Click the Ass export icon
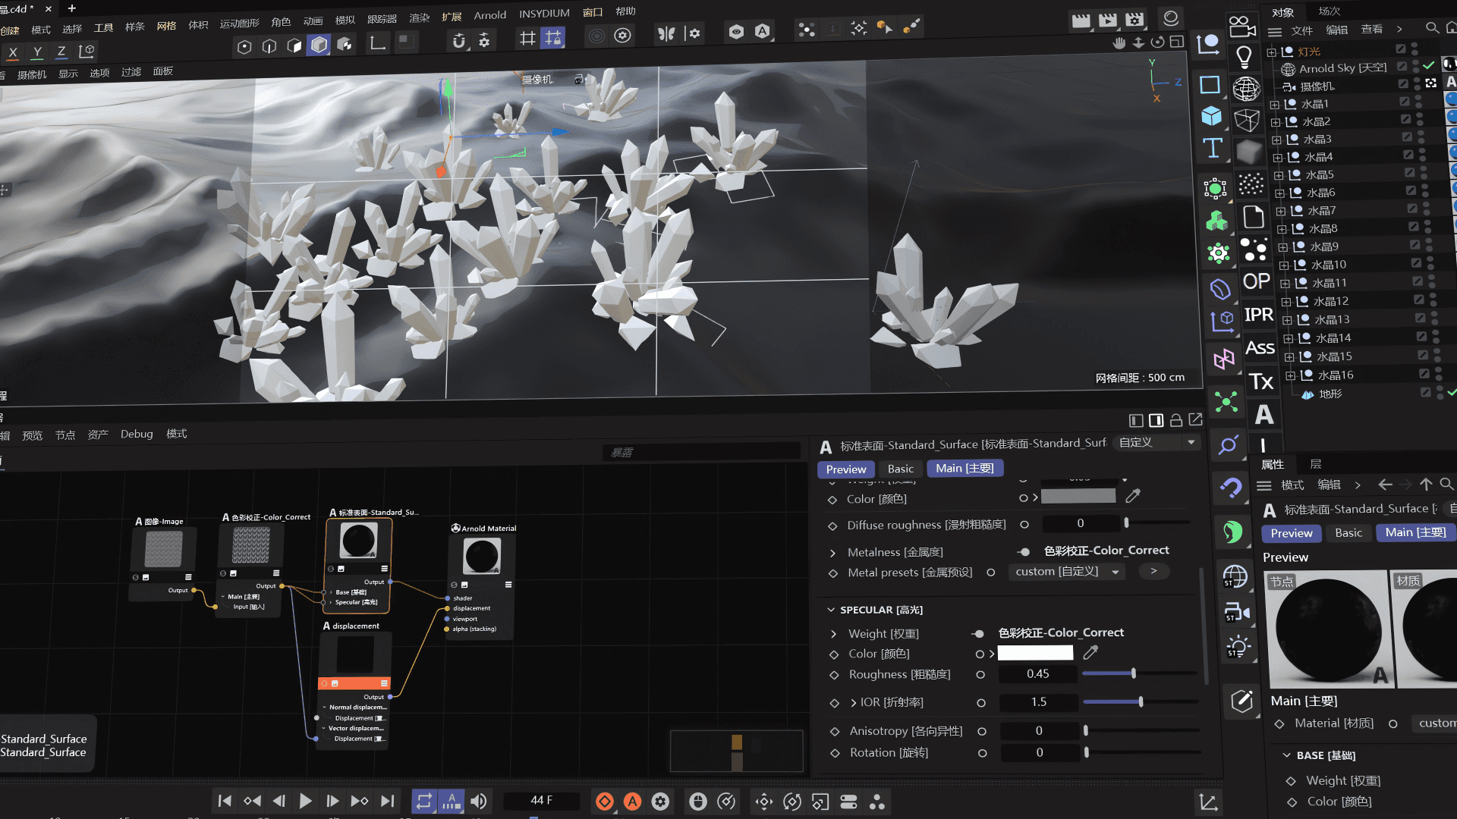This screenshot has height=819, width=1457. click(x=1260, y=347)
